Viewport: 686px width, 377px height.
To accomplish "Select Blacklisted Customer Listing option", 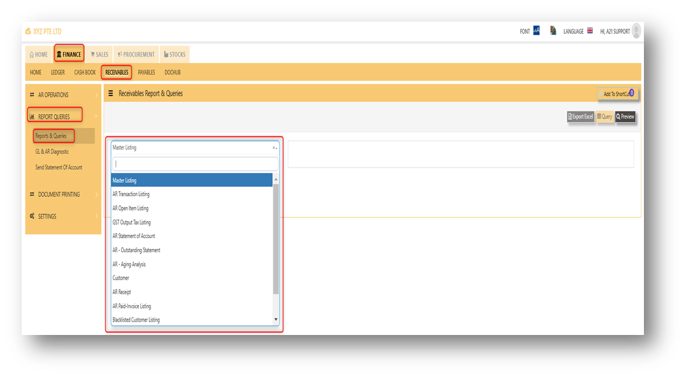I will tap(192, 319).
